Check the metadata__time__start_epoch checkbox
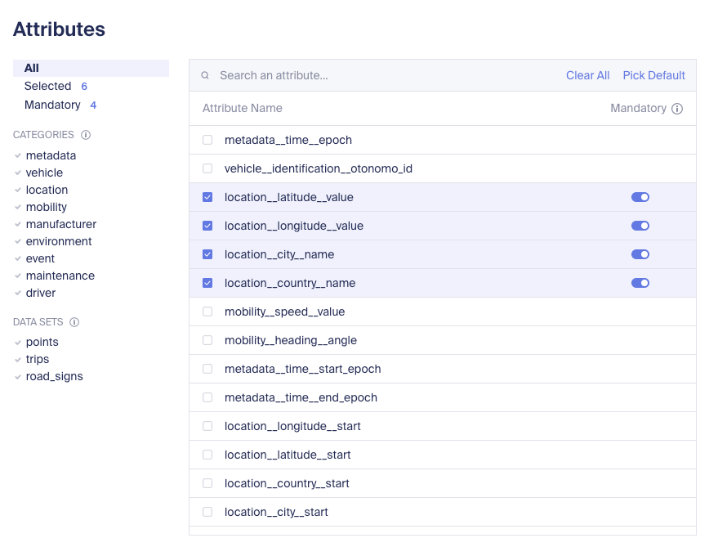Screen dimensions: 709x547 coord(207,369)
